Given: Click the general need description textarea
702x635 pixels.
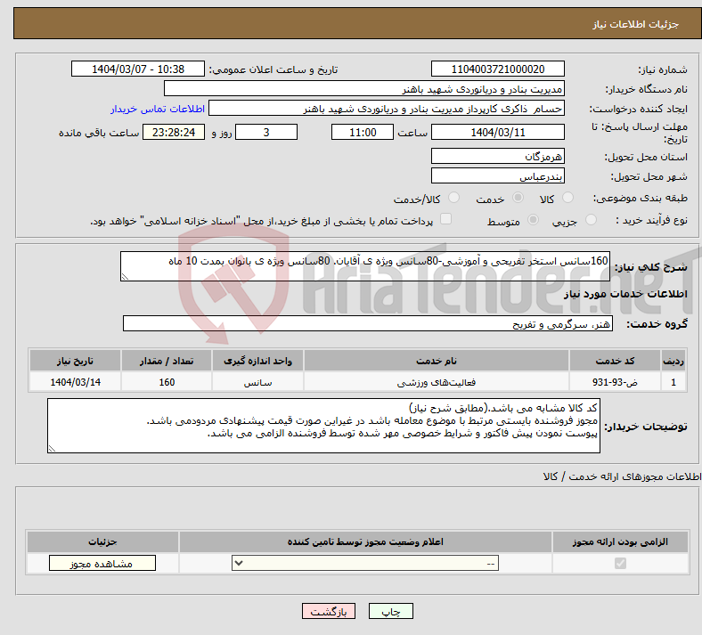Looking at the screenshot, I should tap(365, 266).
